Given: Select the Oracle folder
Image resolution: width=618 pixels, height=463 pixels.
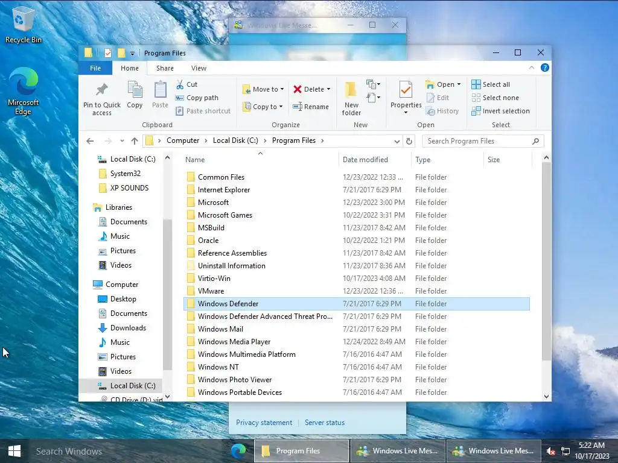Looking at the screenshot, I should point(357,240).
